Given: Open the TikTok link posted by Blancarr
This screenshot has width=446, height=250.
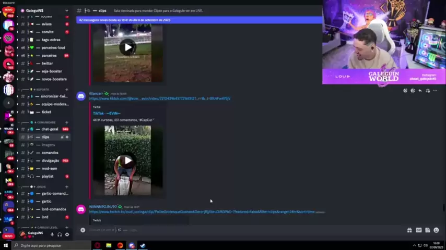Looking at the screenshot, I should (159, 98).
